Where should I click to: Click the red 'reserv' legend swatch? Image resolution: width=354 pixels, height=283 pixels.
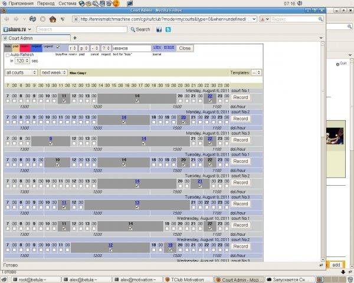25,46
